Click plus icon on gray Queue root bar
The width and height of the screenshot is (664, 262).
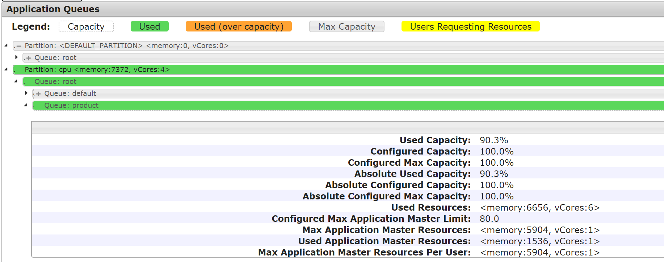coord(29,58)
